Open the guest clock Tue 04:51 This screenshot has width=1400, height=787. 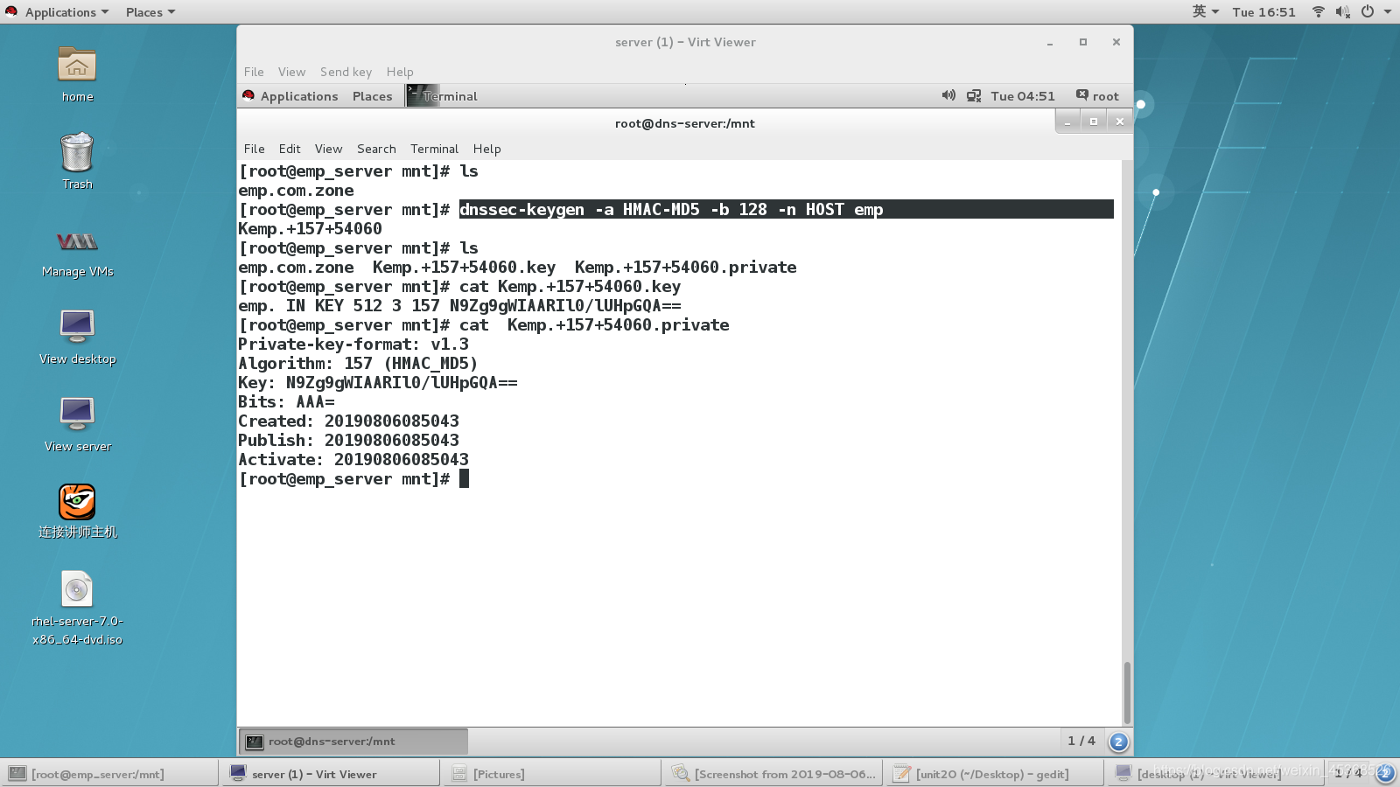click(x=1023, y=96)
